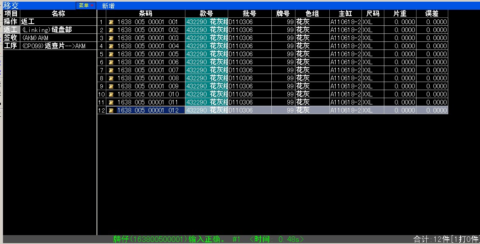Click the 工序 label in left panel
The height and width of the screenshot is (244, 480).
(11, 46)
